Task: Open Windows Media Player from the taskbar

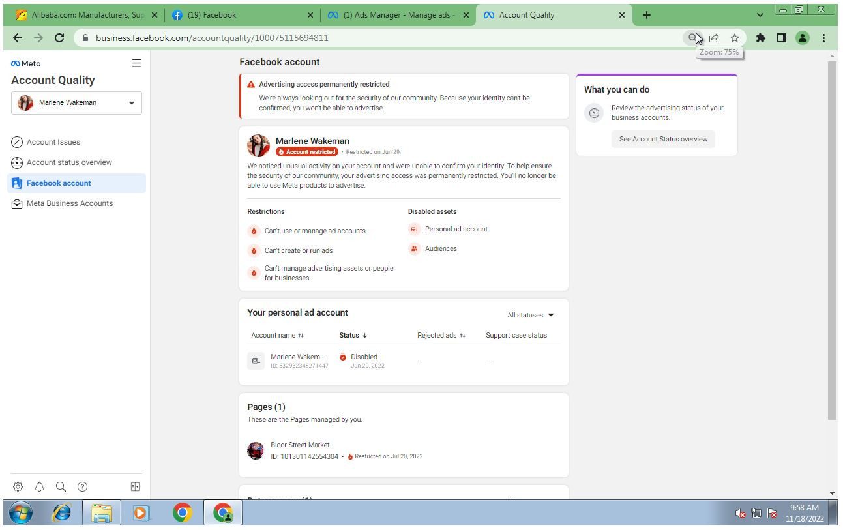Action: pos(140,514)
